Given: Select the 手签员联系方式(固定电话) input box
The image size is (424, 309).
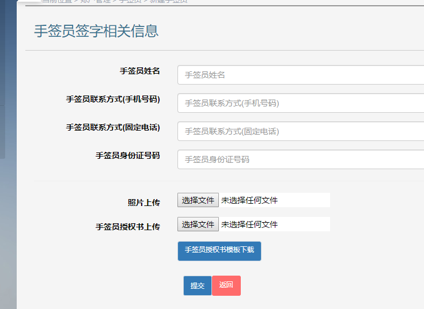Looking at the screenshot, I should click(x=301, y=131).
